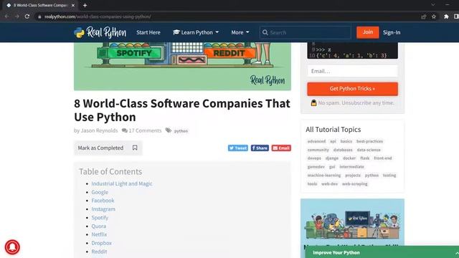Select the projects topic tag
The image size is (459, 258).
353,175
